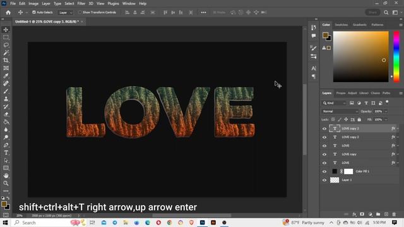404x227 pixels.
Task: Select the Pen tool
Action: (x=6, y=145)
